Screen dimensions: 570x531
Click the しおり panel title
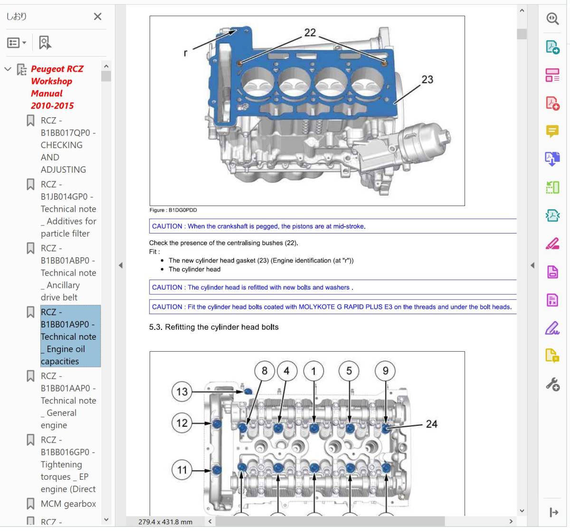coord(16,17)
